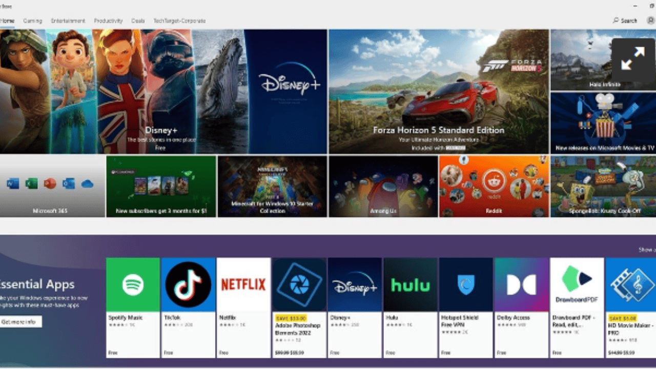Image resolution: width=656 pixels, height=369 pixels.
Task: Open the Forza Horizon 5 Standard Edition banner
Action: coord(439,91)
